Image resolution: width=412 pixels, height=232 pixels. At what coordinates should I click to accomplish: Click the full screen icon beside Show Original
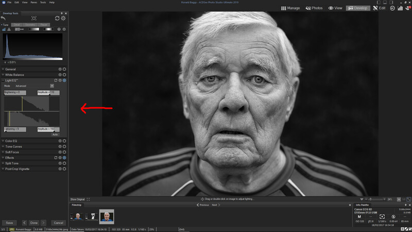(88, 199)
